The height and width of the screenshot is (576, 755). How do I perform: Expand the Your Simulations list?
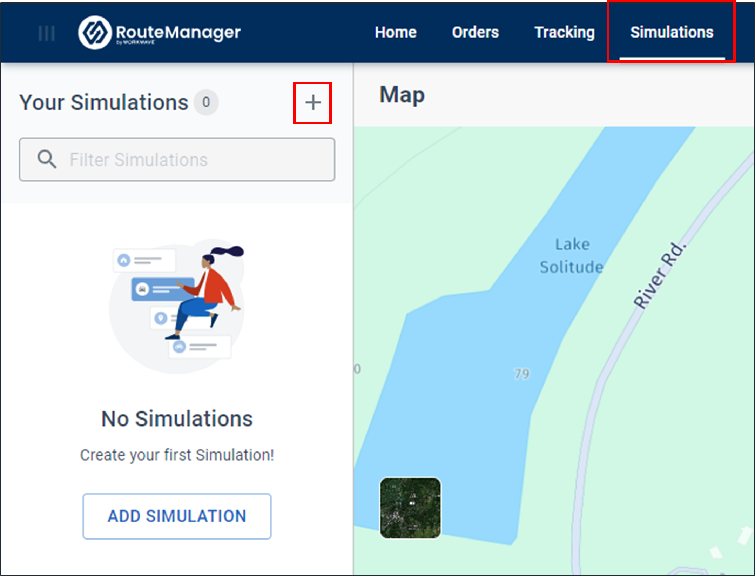(x=105, y=102)
